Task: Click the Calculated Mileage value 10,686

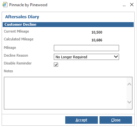Action: [97, 40]
